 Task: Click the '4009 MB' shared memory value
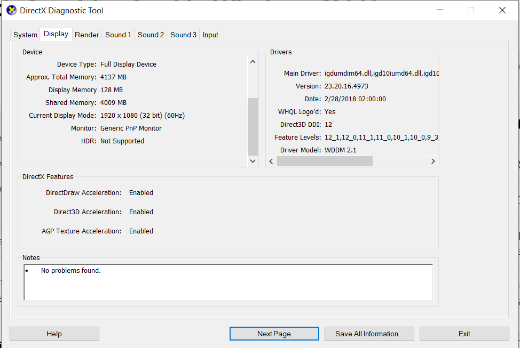[113, 103]
